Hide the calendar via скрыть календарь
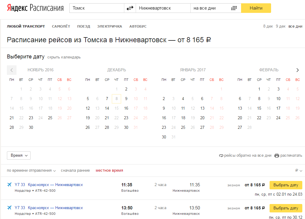 click(64, 57)
